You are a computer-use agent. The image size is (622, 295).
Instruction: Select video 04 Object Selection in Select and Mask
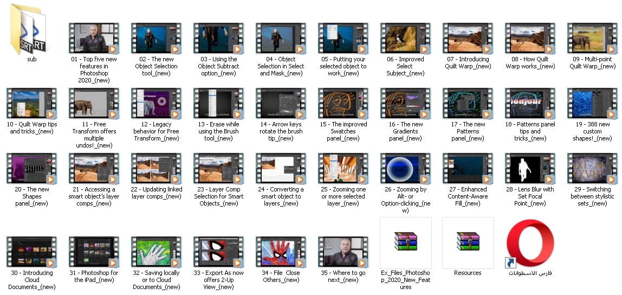coord(281,38)
